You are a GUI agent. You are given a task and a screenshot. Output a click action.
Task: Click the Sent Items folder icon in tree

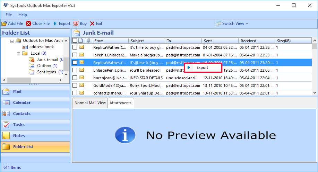pyautogui.click(x=32, y=72)
